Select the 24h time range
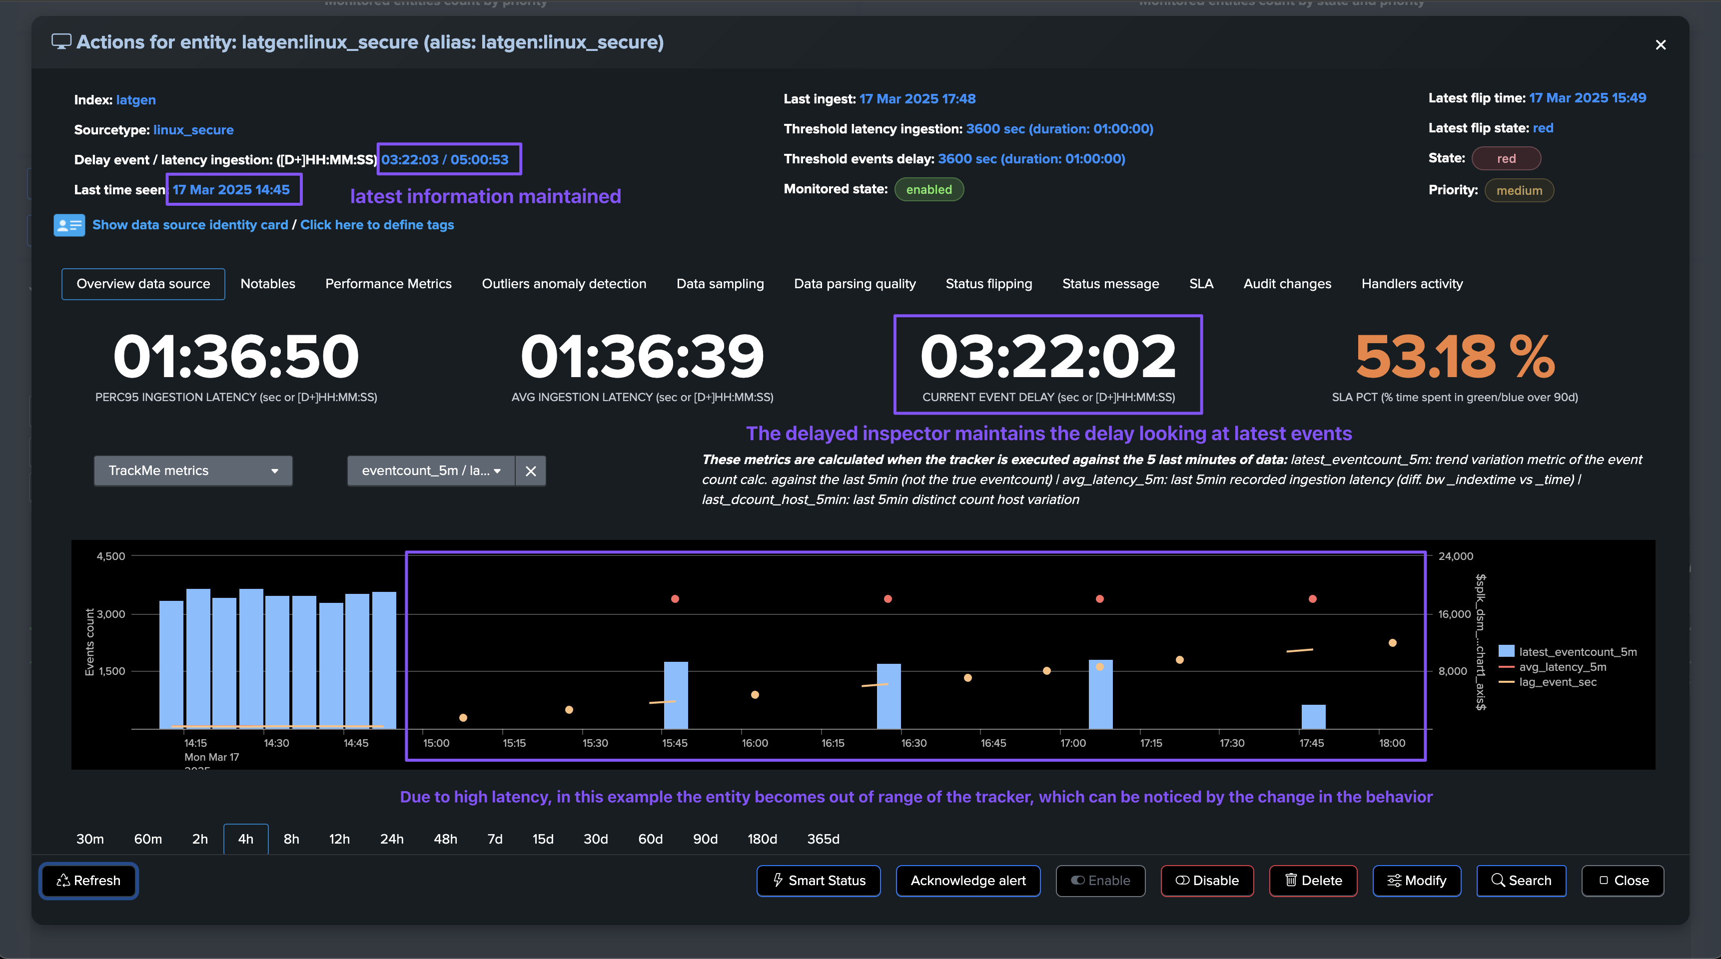The image size is (1721, 959). [x=391, y=840]
